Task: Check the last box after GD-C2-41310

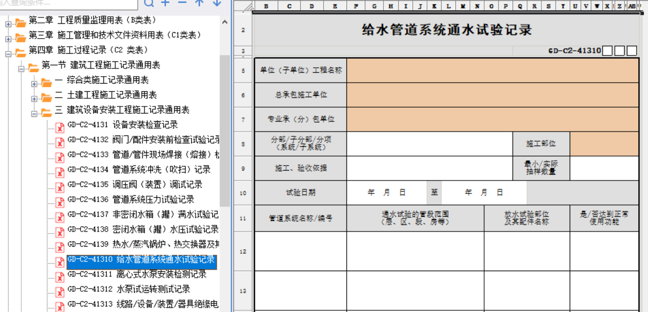Action: coord(632,51)
